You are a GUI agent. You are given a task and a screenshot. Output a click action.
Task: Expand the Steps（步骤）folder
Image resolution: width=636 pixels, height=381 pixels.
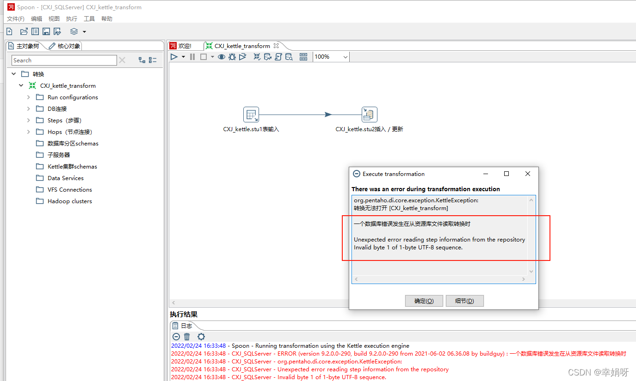click(28, 120)
